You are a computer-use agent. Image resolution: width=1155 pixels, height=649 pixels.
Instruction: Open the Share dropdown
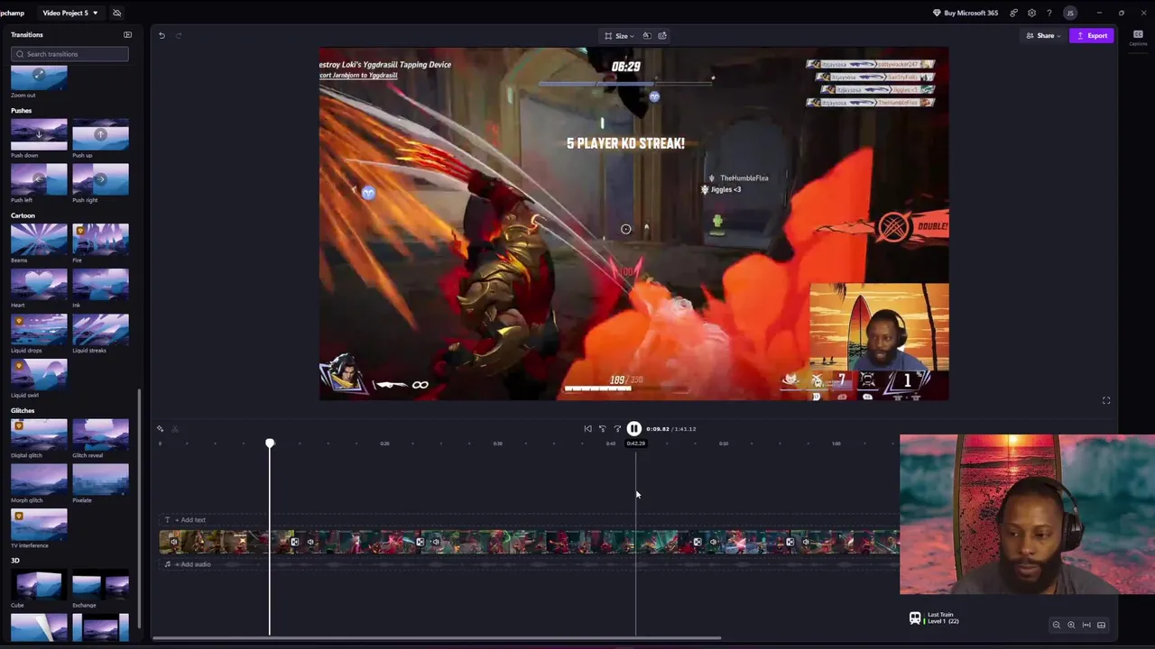click(1044, 35)
